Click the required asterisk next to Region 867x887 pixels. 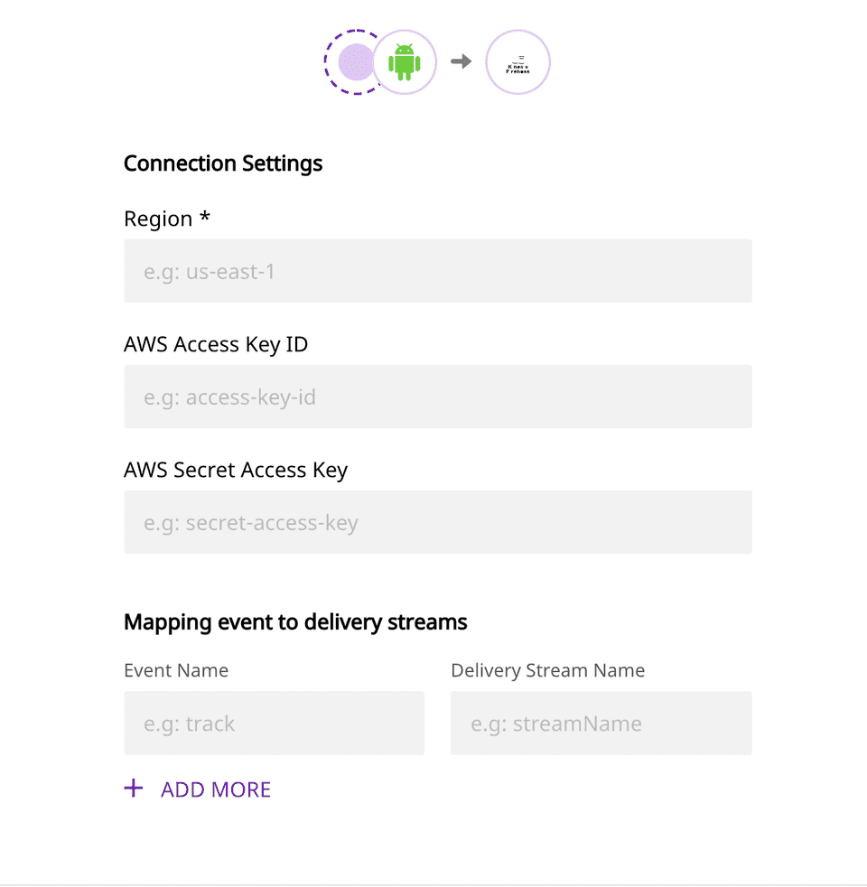pyautogui.click(x=205, y=219)
